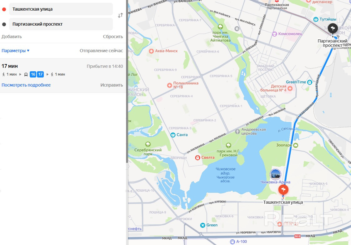Click Добавить to add a waypoint
The height and width of the screenshot is (245, 351).
pos(12,37)
